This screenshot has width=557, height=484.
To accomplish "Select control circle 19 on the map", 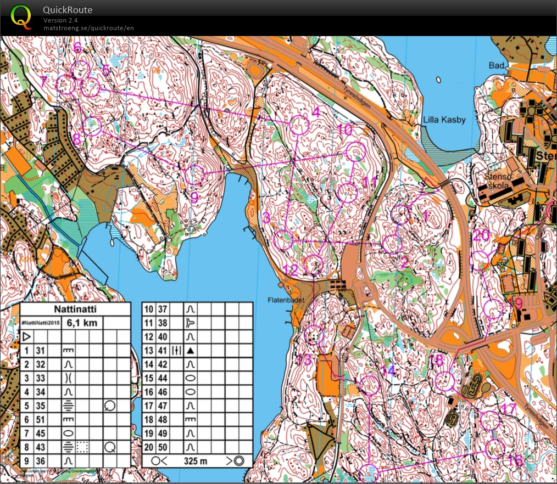I will point(493,309).
